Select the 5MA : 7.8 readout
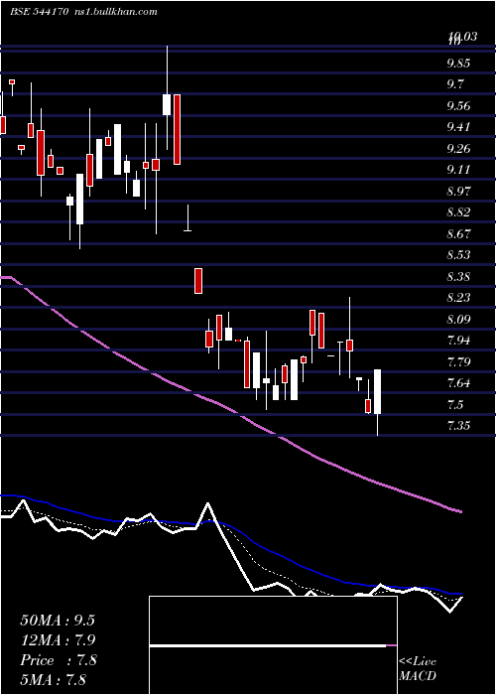Image resolution: width=496 pixels, height=695 pixels. click(x=54, y=679)
